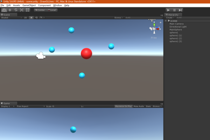Screen dimensions: 210x140
Task: Select the Scale tool
Action: [22, 10]
